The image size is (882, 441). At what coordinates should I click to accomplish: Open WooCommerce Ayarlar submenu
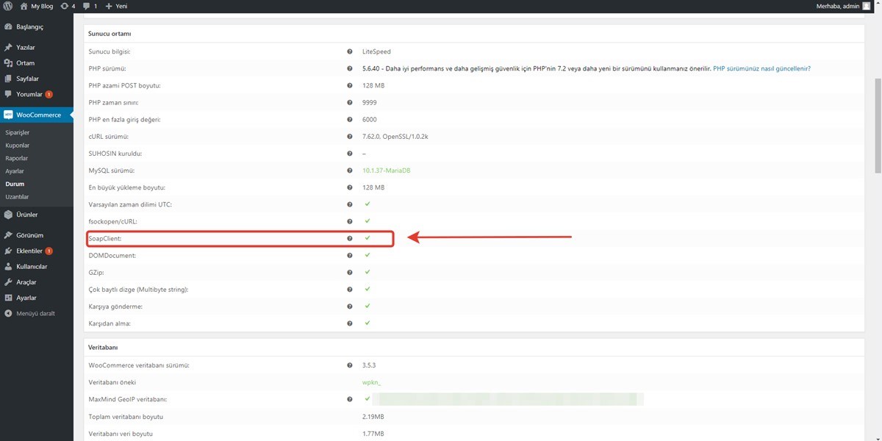click(x=15, y=171)
